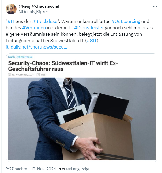This screenshot has height=173, width=162.
Task: Open the @kenji@chaos.social display name
Action: coord(39,6)
